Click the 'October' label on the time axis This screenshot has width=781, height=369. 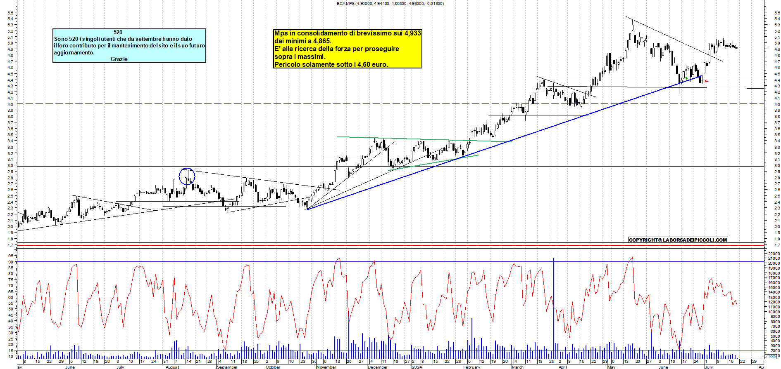(x=273, y=367)
